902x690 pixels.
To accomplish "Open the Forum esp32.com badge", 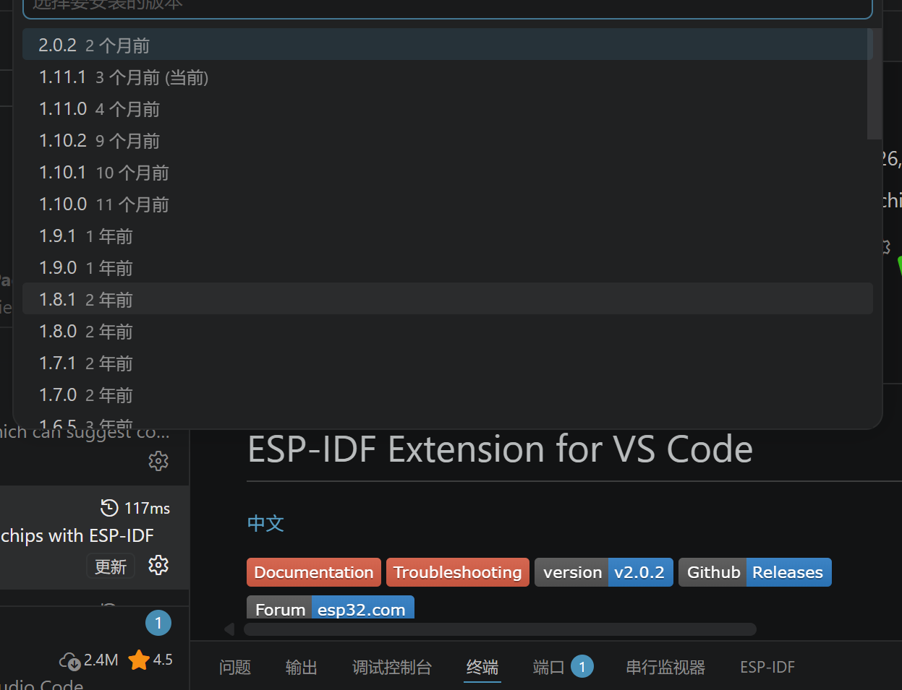I will pos(331,607).
